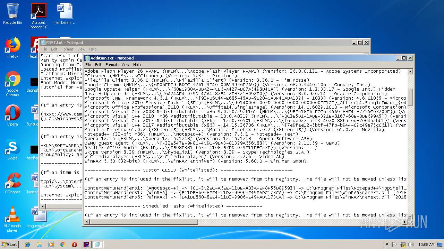Image resolution: width=444 pixels, height=249 pixels.
Task: Click the Notepad++ (32-bit x86) line
Action: pyautogui.click(x=191, y=134)
